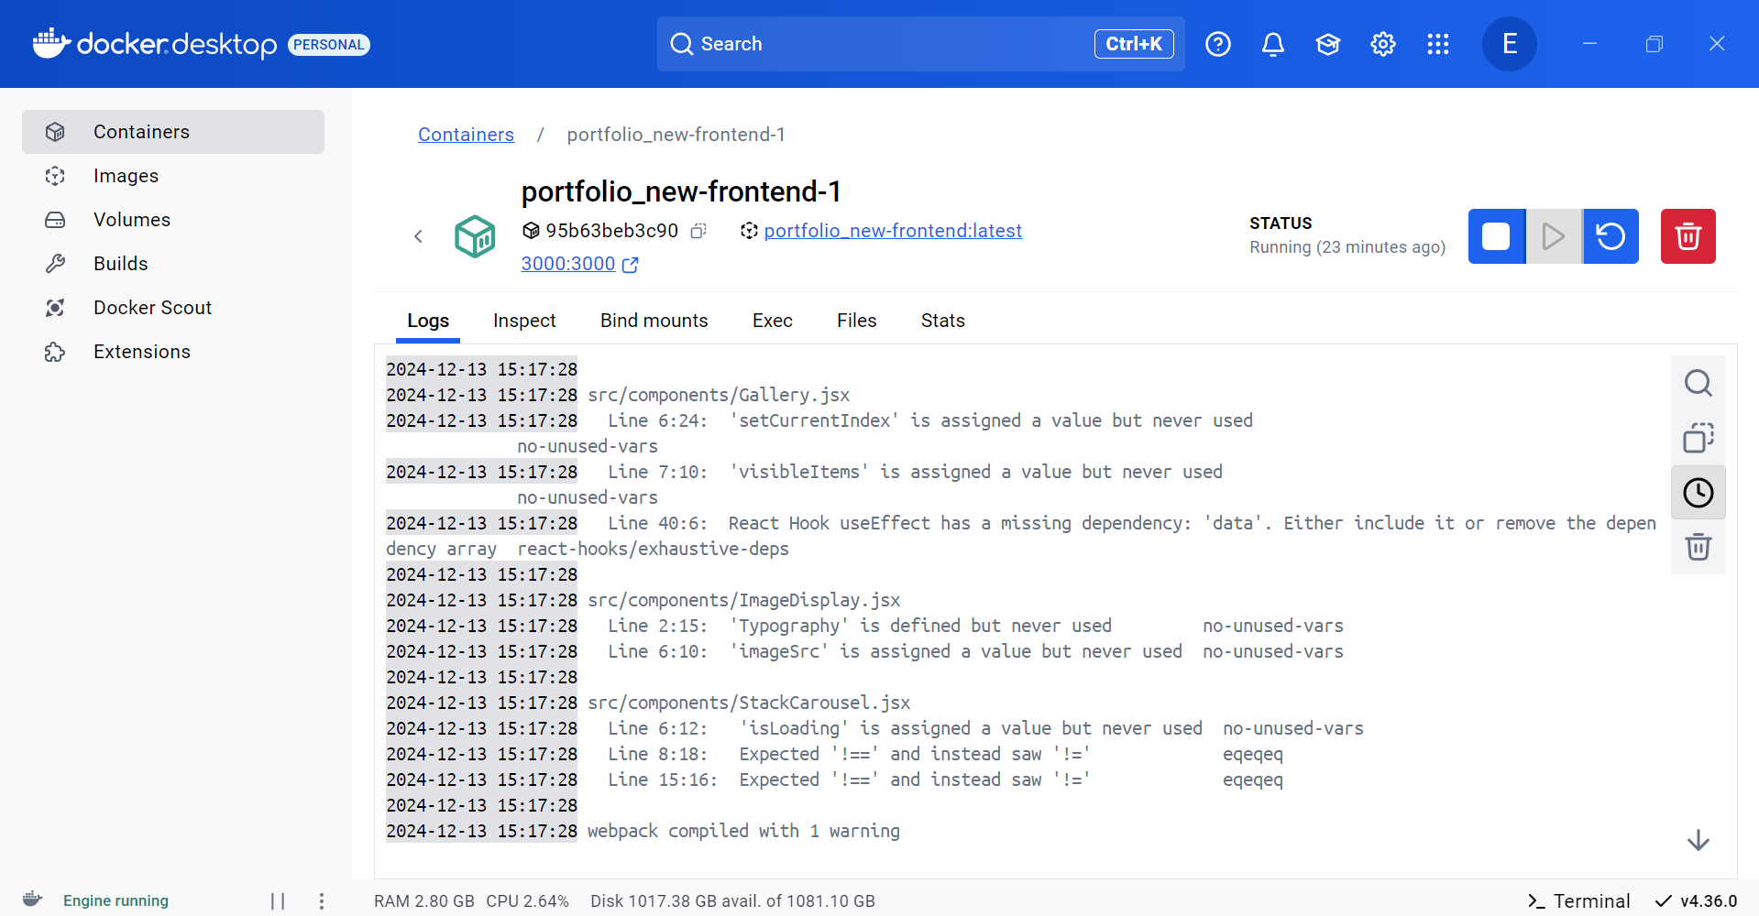Switch to the Stats tab
The image size is (1759, 916).
pos(943,321)
